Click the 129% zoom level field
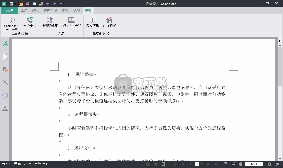 pyautogui.click(x=254, y=164)
